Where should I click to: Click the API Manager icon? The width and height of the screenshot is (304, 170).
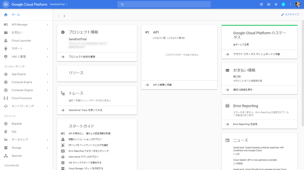pos(6,25)
